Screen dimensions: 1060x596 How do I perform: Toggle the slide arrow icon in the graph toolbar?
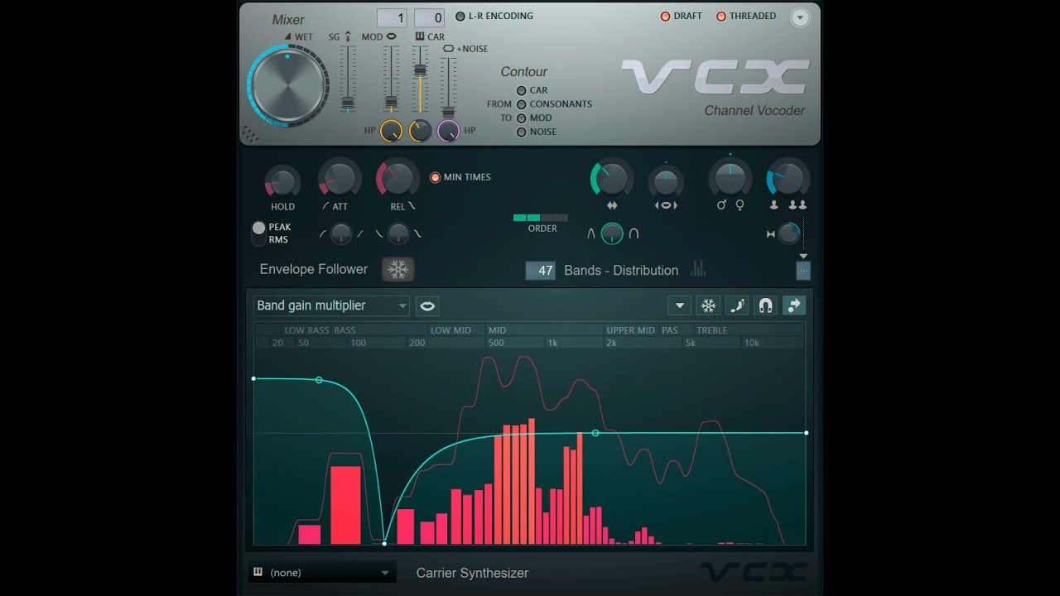coord(794,305)
